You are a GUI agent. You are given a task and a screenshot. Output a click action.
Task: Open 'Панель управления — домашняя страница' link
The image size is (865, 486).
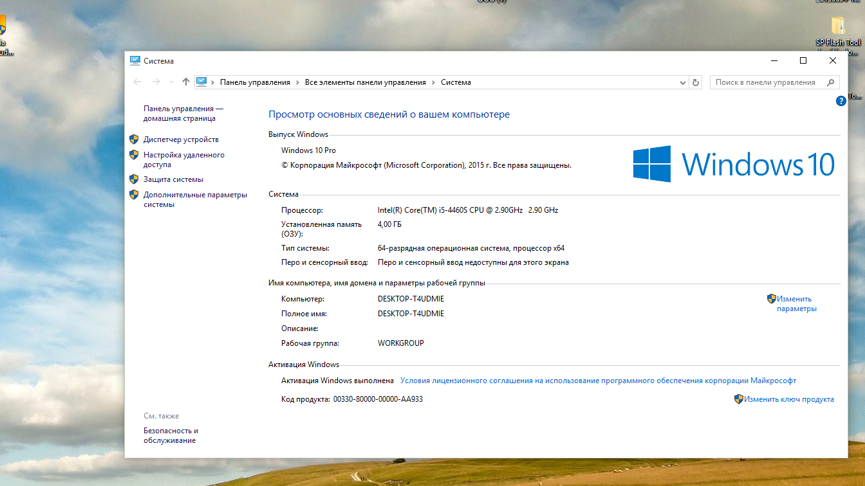coord(183,114)
